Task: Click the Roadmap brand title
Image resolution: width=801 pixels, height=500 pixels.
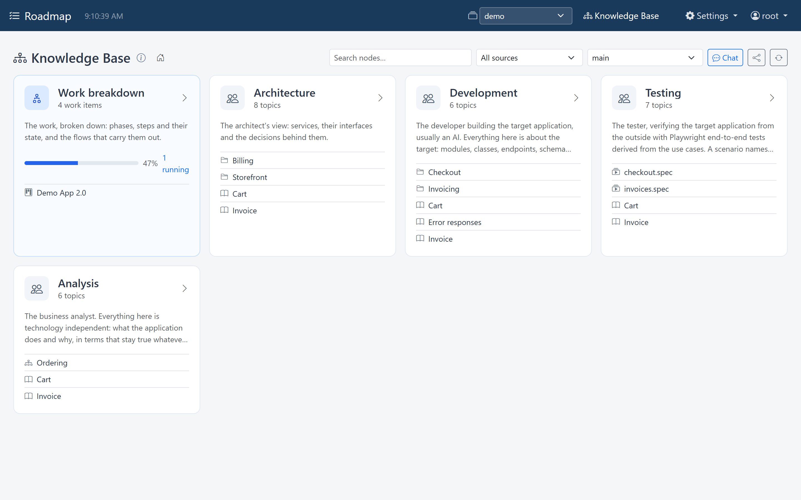Action: click(48, 16)
